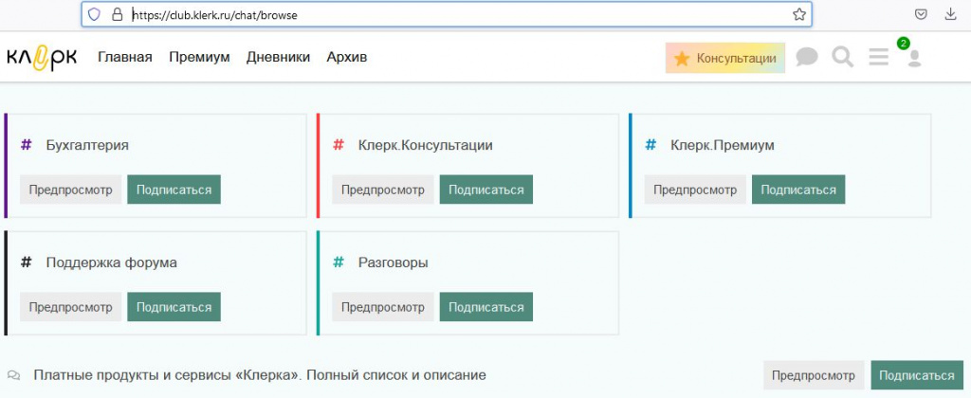Click the Klerk logo
The width and height of the screenshot is (971, 398).
click(42, 58)
